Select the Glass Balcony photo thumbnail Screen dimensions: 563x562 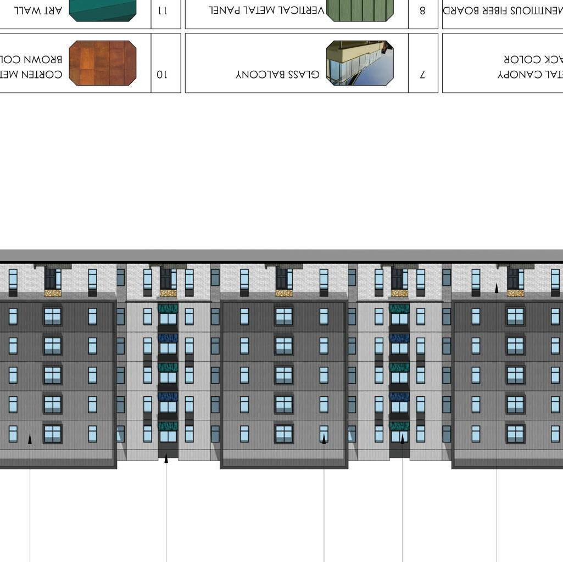coord(360,63)
